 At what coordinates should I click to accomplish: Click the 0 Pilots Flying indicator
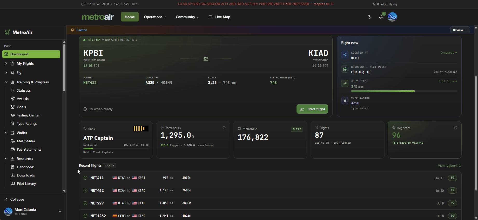(385, 4)
